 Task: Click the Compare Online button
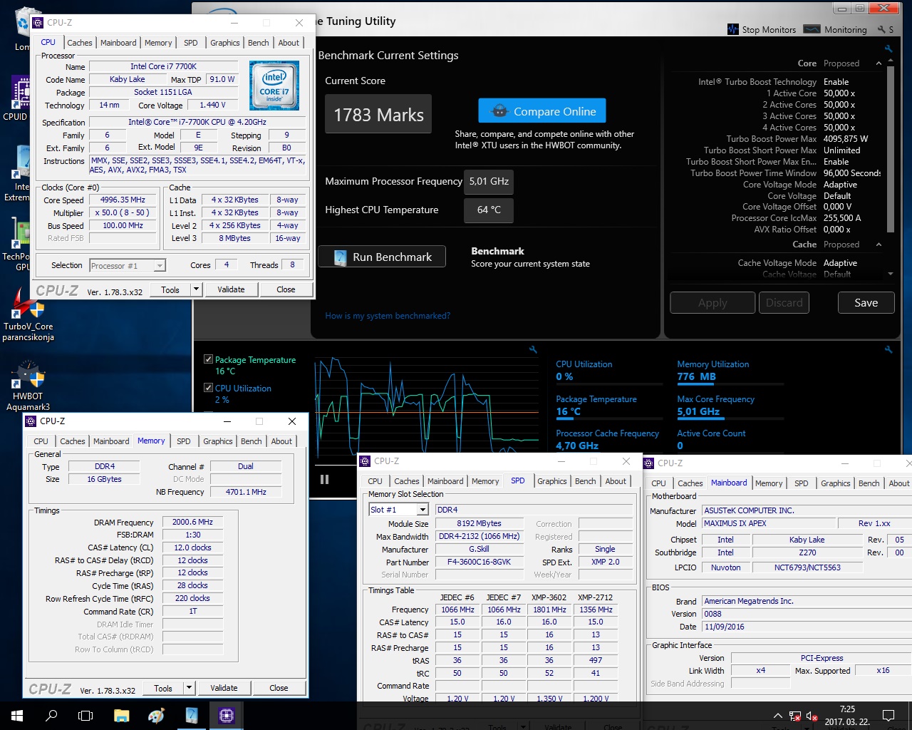[x=542, y=110]
